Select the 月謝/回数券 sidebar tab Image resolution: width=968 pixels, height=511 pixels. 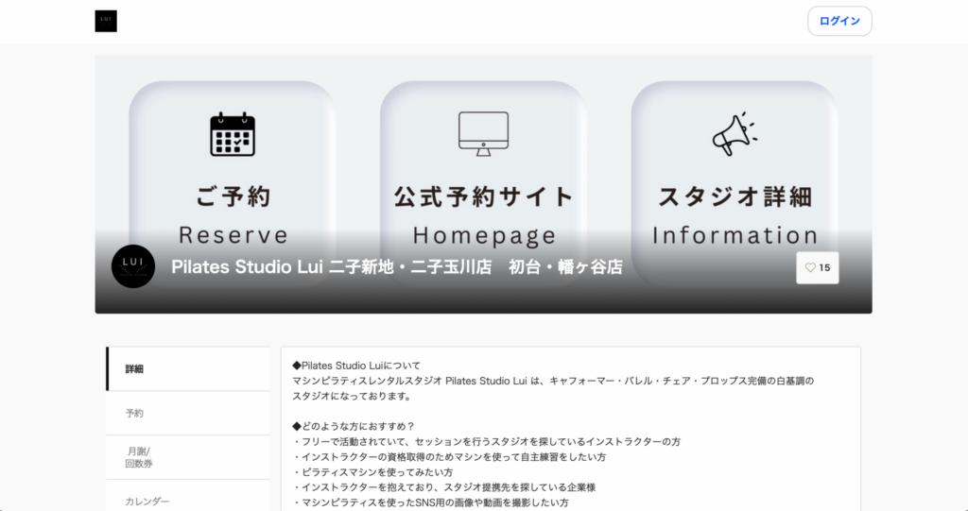[x=188, y=457]
